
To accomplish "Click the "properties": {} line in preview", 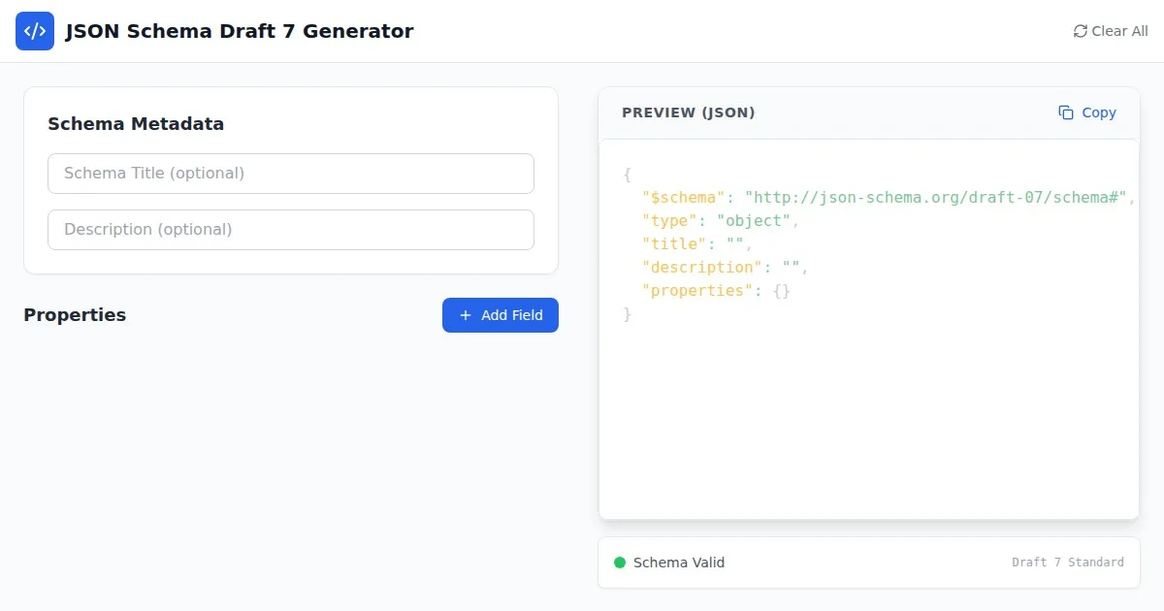I will 716,291.
